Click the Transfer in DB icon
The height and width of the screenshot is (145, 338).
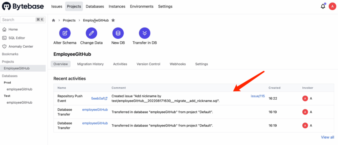[x=145, y=33]
